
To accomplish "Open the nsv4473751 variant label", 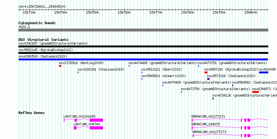I will (232, 63).
